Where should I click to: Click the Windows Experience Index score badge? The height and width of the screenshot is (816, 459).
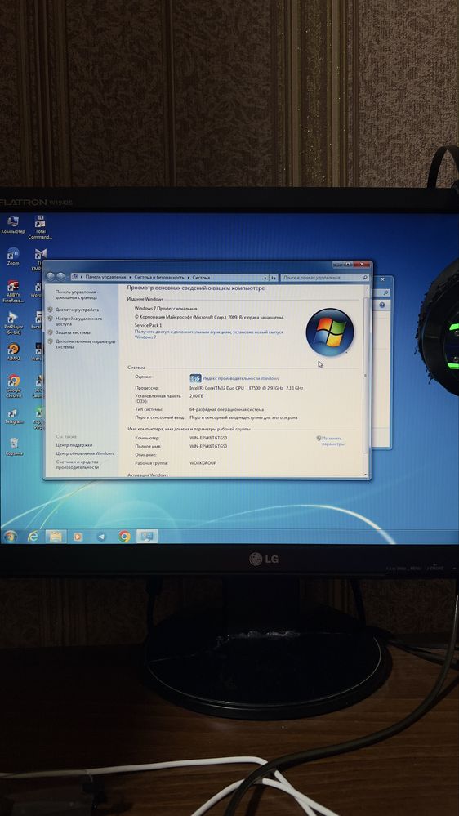pyautogui.click(x=195, y=378)
